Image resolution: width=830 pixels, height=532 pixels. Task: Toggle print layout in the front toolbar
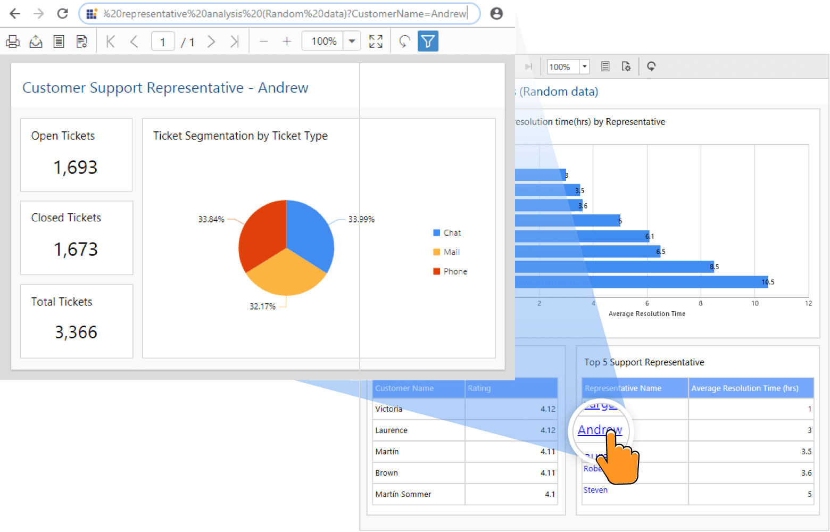59,41
